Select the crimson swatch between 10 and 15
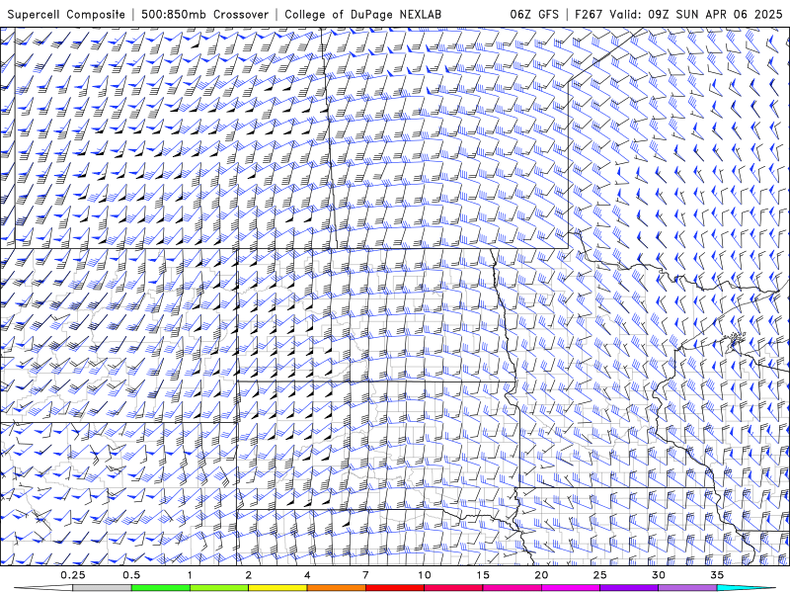This screenshot has width=790, height=593. click(453, 588)
